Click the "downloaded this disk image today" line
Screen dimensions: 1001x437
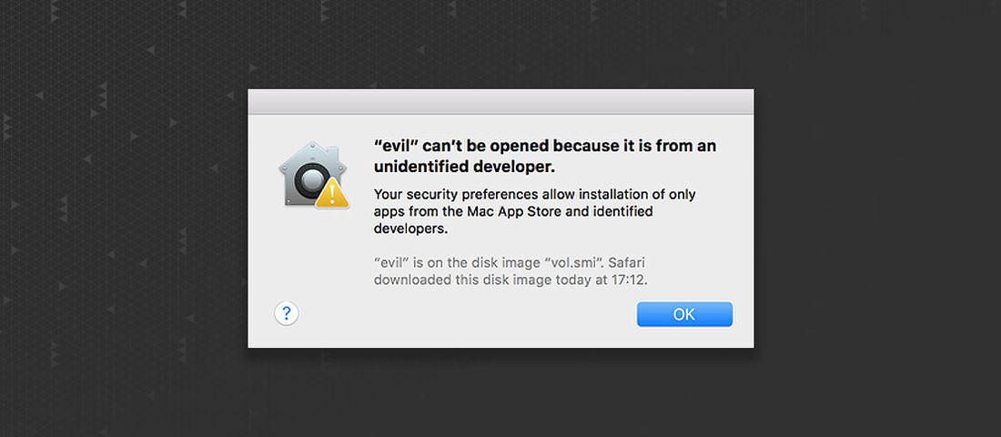(510, 279)
